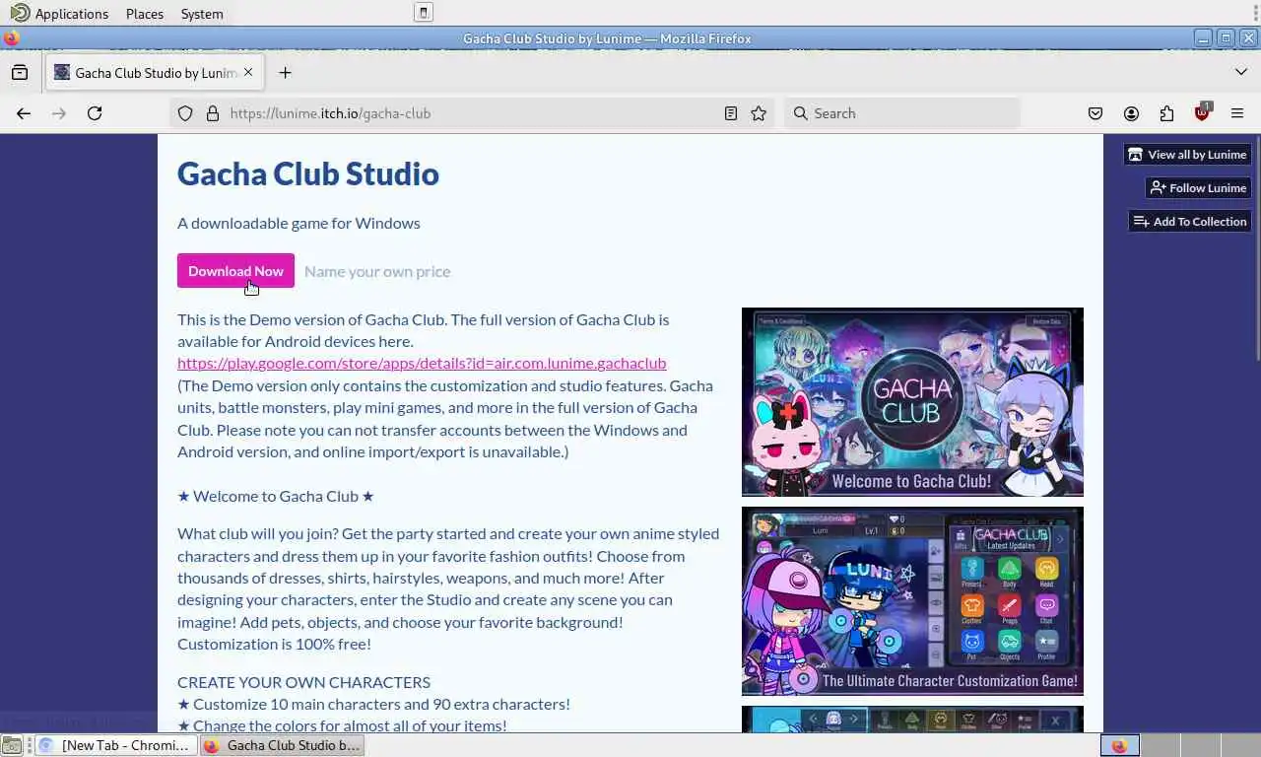Open the Google Play store link
This screenshot has height=757, width=1261.
(x=422, y=363)
